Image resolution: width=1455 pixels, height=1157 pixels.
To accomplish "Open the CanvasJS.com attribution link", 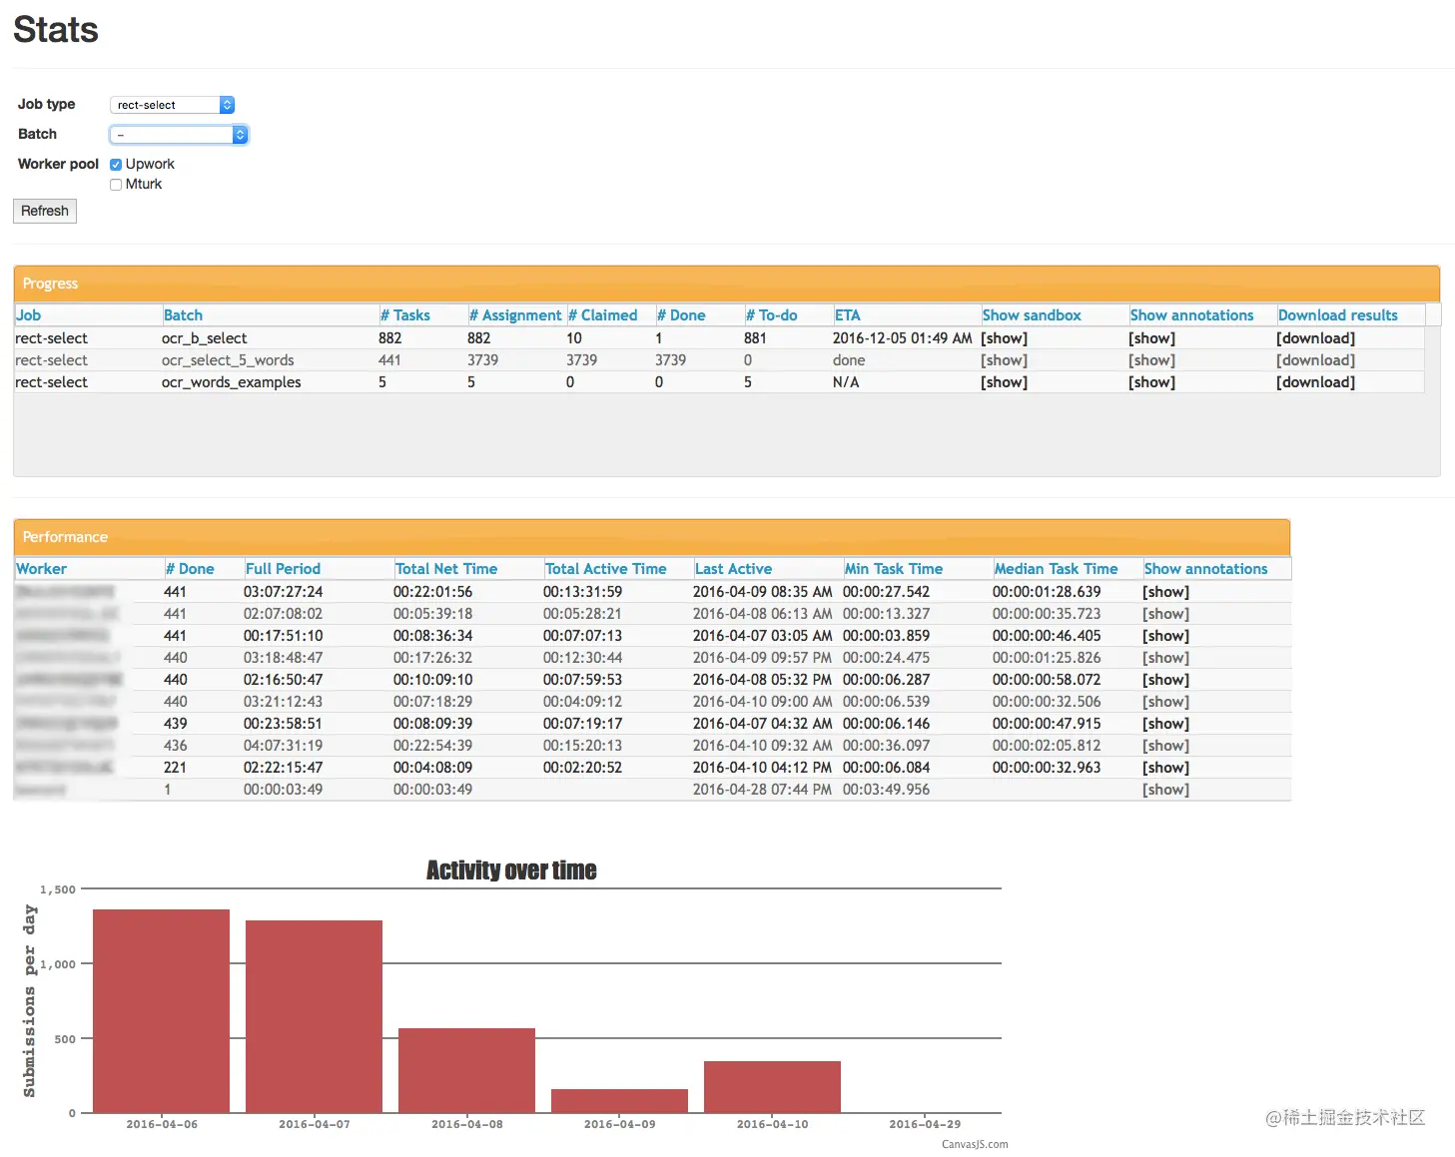I will click(x=975, y=1144).
